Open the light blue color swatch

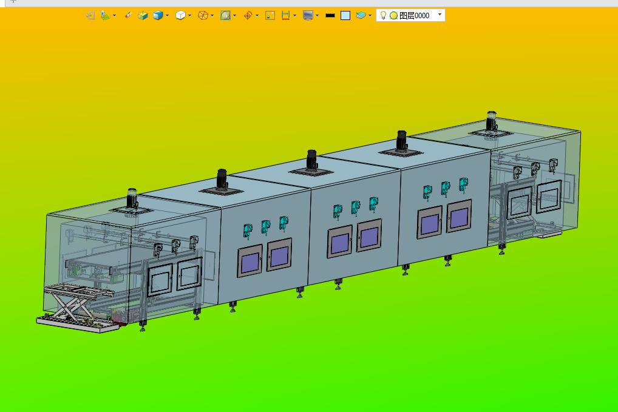[345, 15]
